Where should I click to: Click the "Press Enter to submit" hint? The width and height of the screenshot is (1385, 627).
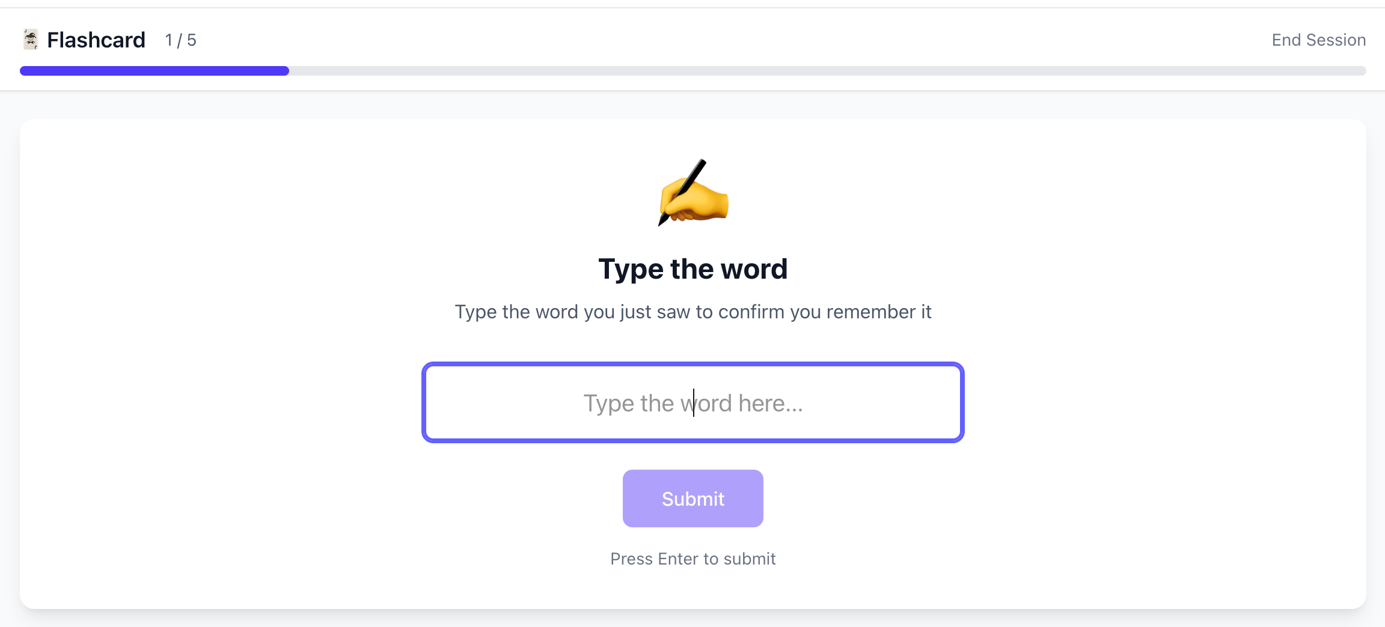[692, 559]
